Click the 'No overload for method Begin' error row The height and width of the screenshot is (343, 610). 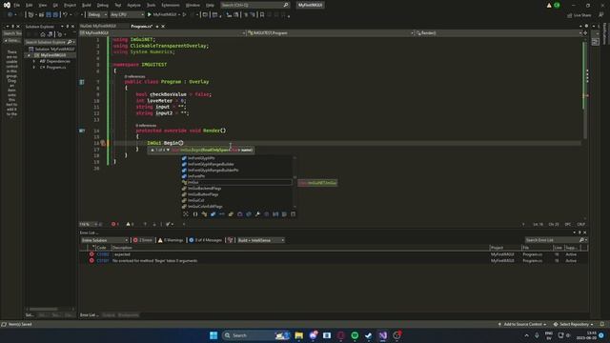coord(334,261)
